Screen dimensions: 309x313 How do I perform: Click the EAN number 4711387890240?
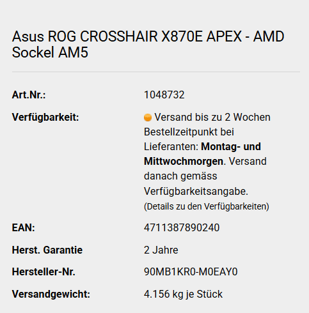tap(182, 227)
